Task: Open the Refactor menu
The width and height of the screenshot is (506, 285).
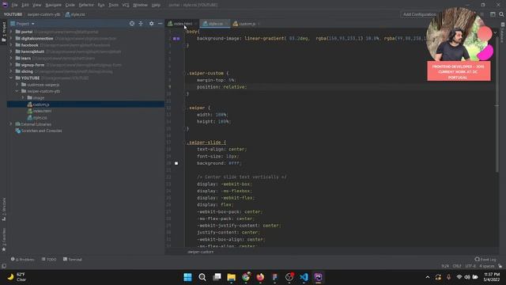Action: point(86,6)
